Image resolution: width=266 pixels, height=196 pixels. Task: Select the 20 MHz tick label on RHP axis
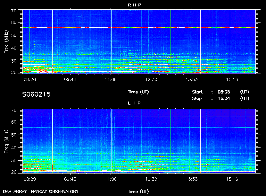pyautogui.click(x=14, y=72)
